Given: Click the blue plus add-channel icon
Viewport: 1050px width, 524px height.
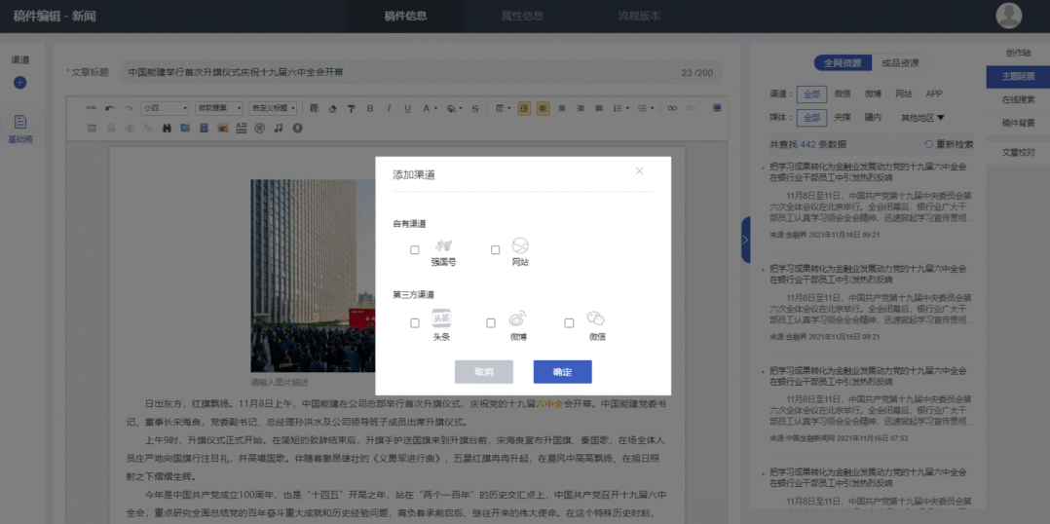Looking at the screenshot, I should click(x=19, y=83).
